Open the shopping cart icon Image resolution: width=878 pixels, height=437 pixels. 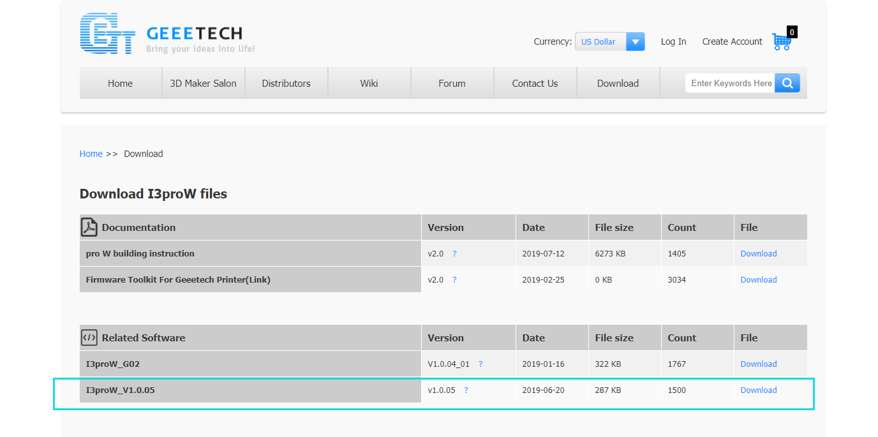[781, 41]
